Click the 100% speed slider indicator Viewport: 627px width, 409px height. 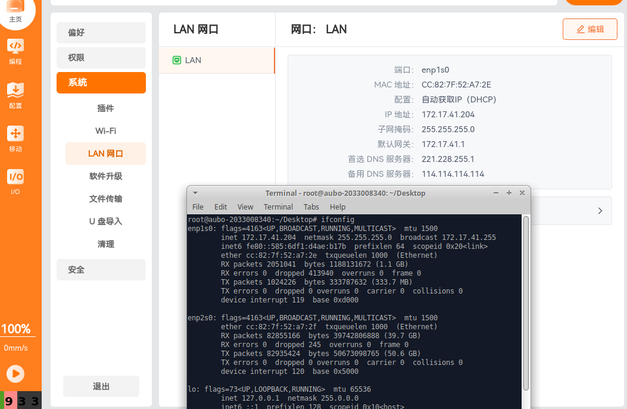[x=15, y=329]
